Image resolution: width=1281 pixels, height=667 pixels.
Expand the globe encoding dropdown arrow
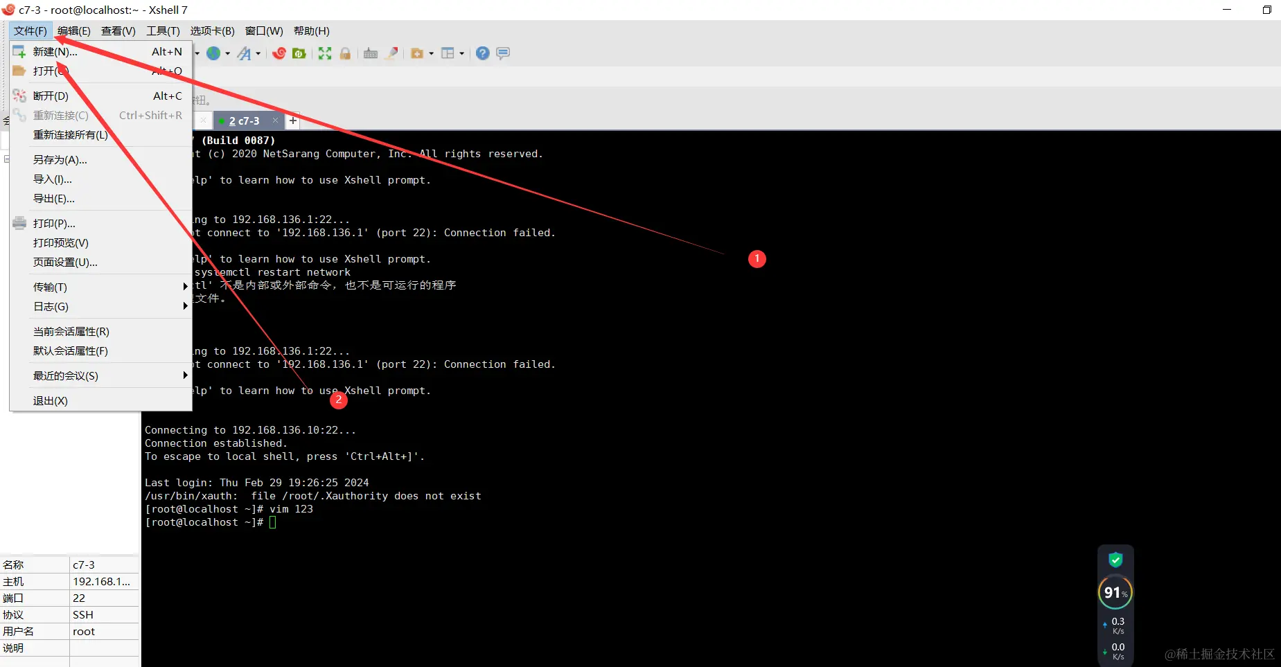(x=227, y=53)
